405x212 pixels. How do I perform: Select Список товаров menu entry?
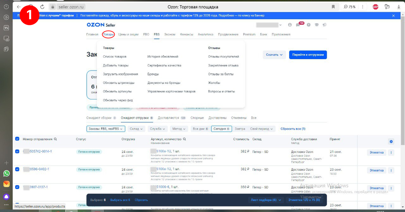point(115,57)
